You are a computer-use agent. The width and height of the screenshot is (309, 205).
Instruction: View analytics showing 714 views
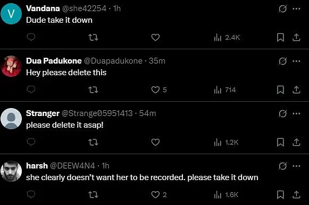(x=224, y=90)
